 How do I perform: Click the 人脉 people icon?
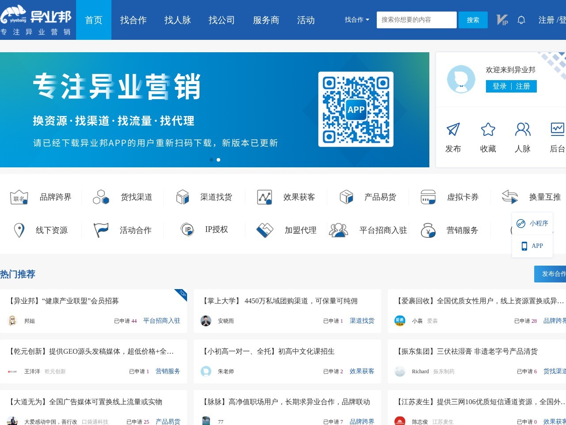point(523,129)
